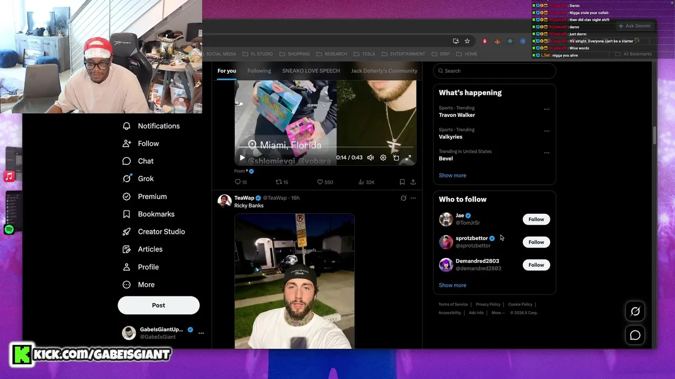Viewport: 675px width, 379px height.
Task: Open the More menu in the sidebar
Action: pyautogui.click(x=138, y=285)
